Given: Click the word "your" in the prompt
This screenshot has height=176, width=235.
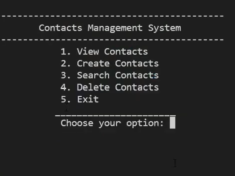Looking at the screenshot, I should point(109,124).
